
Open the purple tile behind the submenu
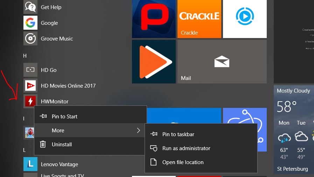[245, 116]
